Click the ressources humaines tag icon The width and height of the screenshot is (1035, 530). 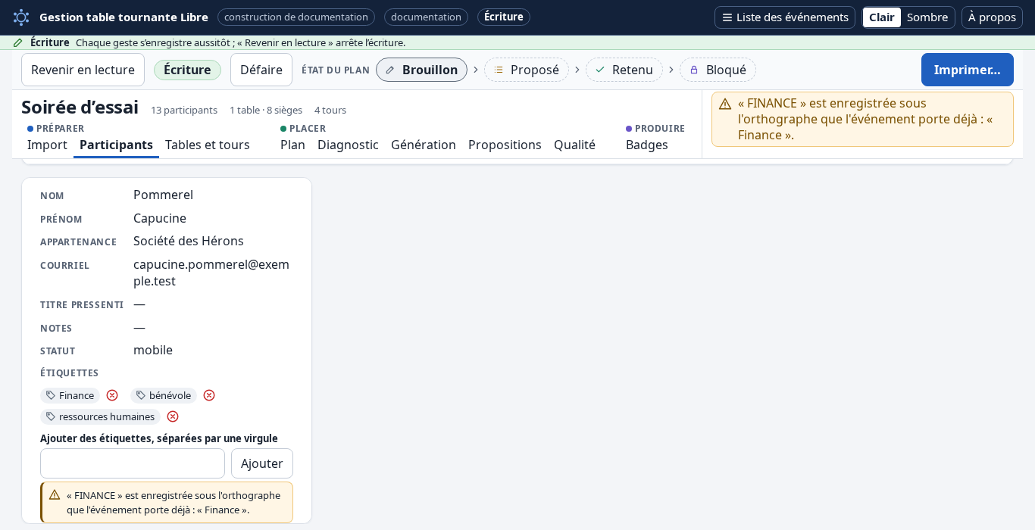click(x=51, y=416)
